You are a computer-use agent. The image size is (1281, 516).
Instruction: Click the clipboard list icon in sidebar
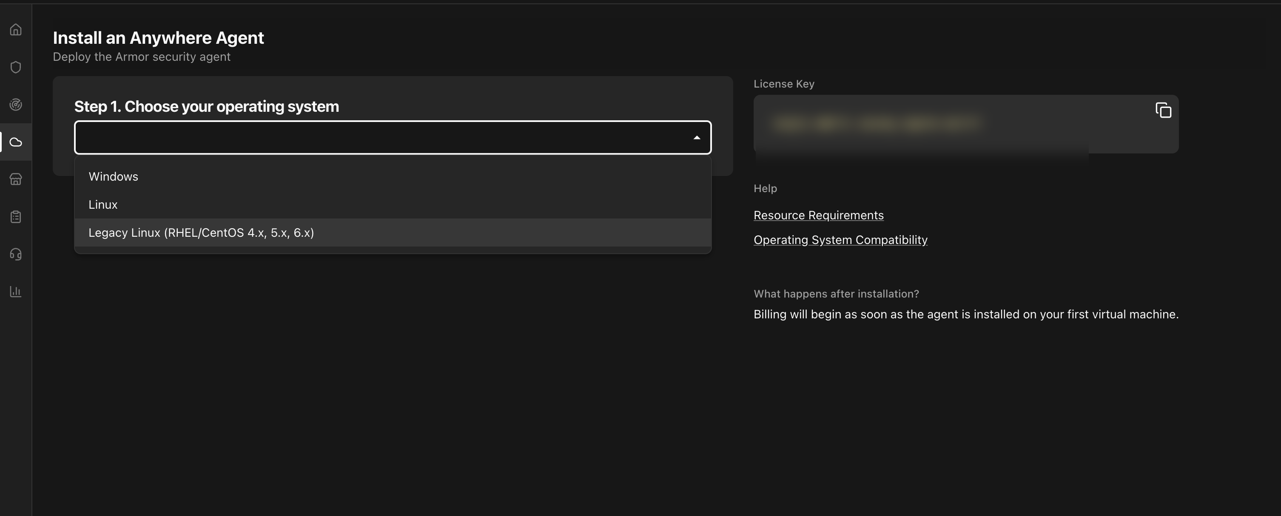tap(16, 217)
